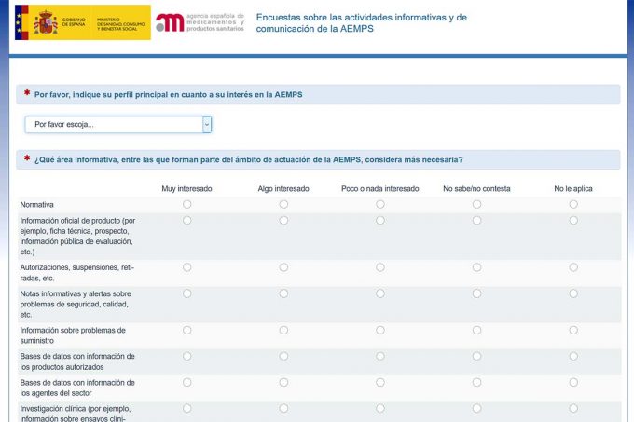Click the red asterisk beside the profile question
634x422 pixels.
[27, 93]
